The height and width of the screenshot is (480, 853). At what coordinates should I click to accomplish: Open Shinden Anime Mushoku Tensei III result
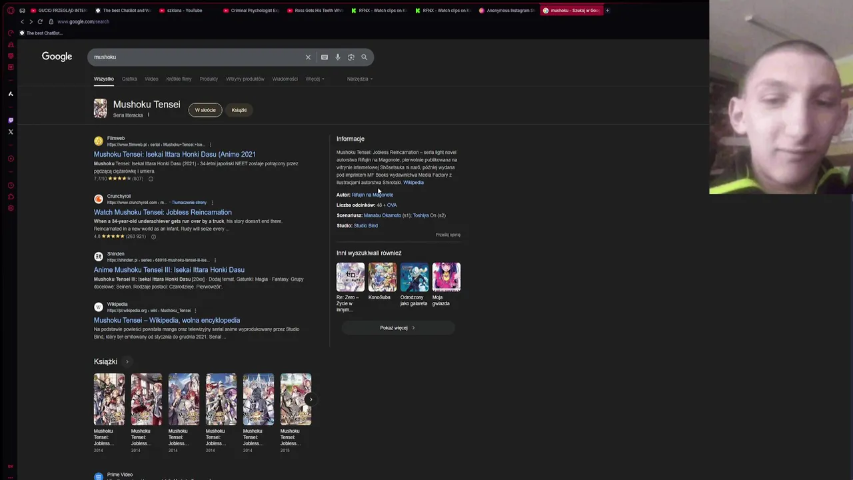click(169, 270)
